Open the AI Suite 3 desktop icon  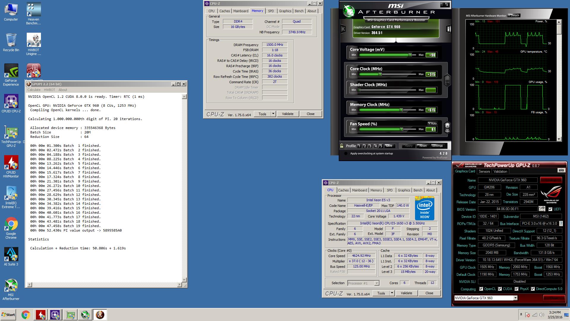tap(11, 257)
